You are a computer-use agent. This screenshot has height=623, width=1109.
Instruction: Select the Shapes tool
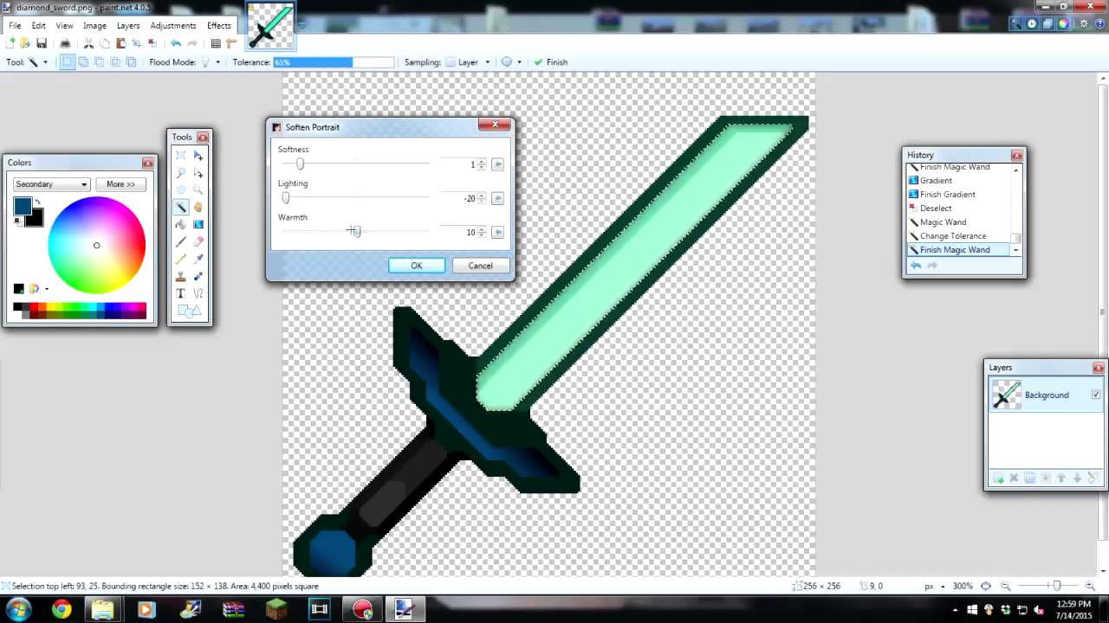coord(190,311)
